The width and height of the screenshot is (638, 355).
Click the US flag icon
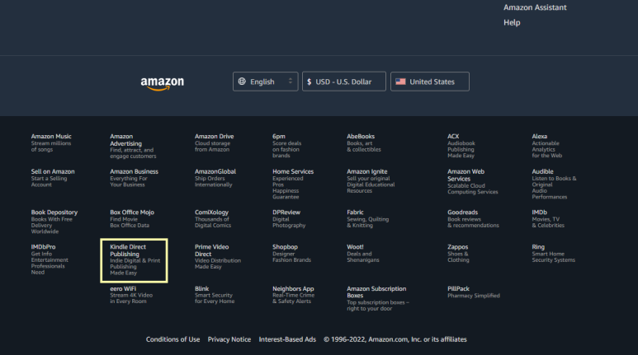[x=400, y=82]
